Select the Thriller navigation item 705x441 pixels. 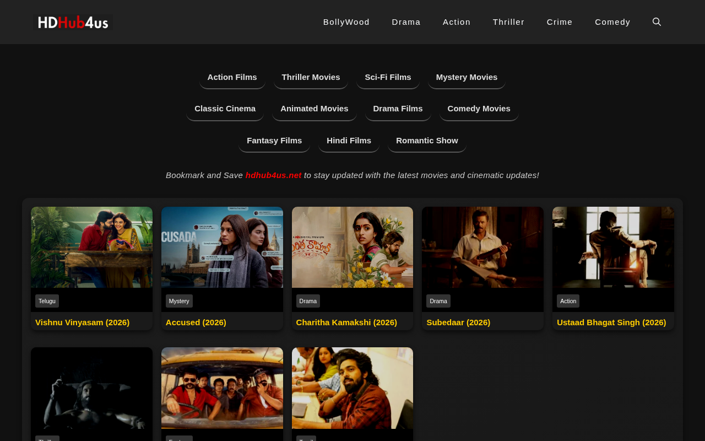(x=508, y=22)
